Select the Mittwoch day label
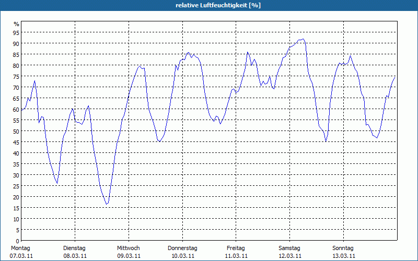Image resolution: width=418 pixels, height=261 pixels. pyautogui.click(x=128, y=248)
